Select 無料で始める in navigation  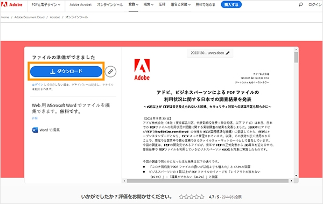coord(206,4)
